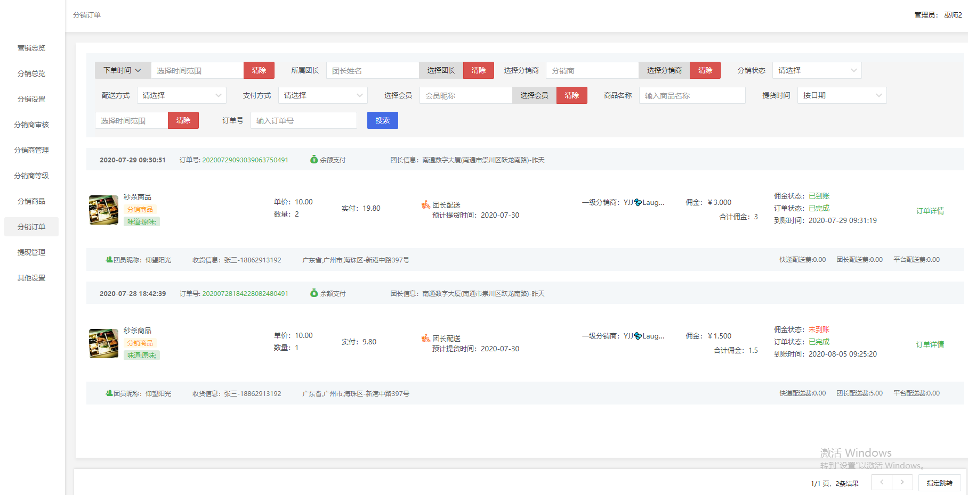Open the 下单时间 dropdown selector
The width and height of the screenshot is (968, 495).
click(123, 70)
